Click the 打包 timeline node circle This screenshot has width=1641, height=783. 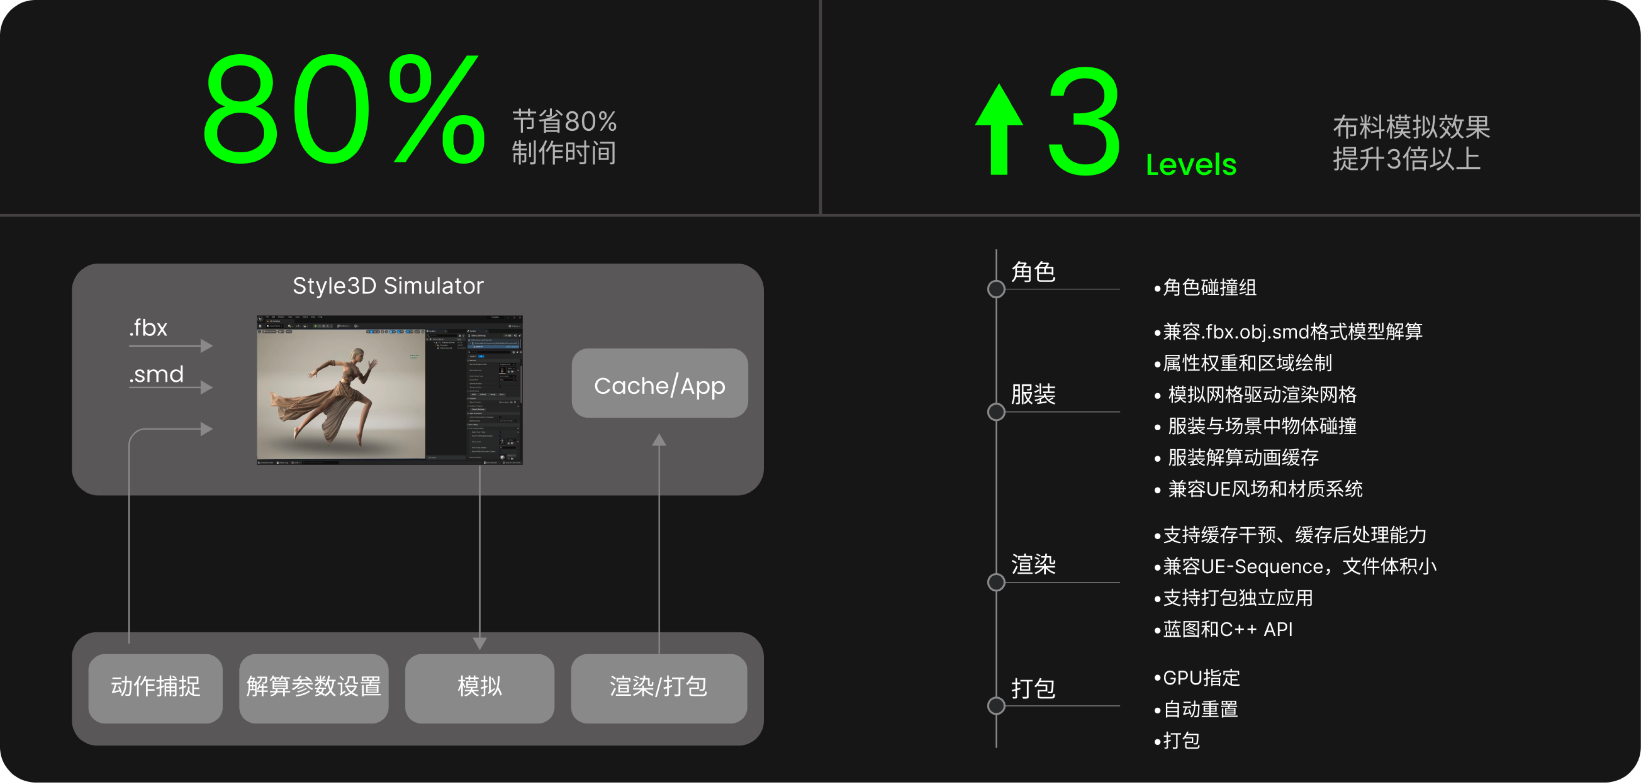996,706
